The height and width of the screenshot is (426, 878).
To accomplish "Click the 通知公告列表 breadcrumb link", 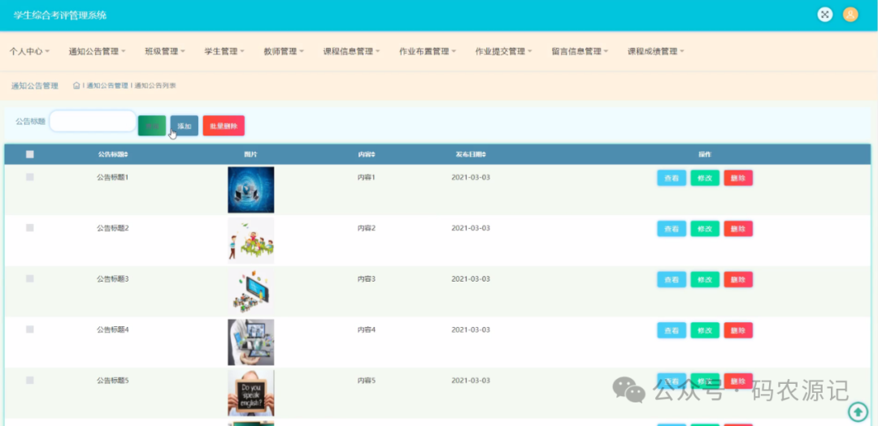I will pyautogui.click(x=155, y=85).
